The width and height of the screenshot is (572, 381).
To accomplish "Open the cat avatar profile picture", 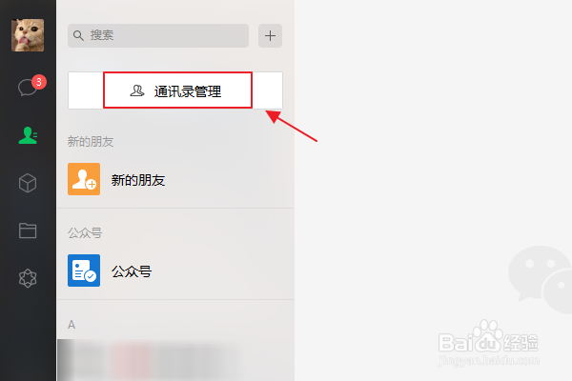I will coord(28,35).
